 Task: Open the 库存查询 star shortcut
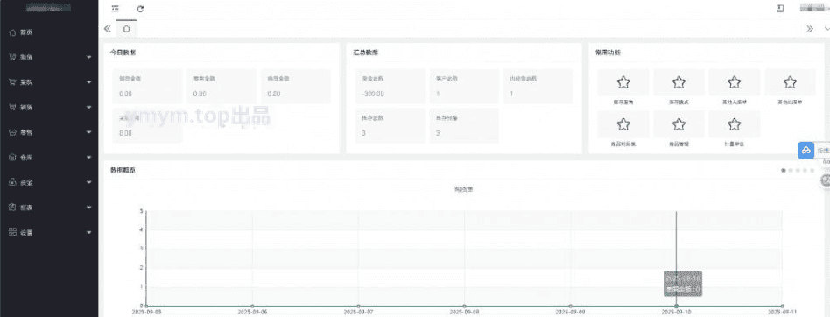[x=623, y=82]
